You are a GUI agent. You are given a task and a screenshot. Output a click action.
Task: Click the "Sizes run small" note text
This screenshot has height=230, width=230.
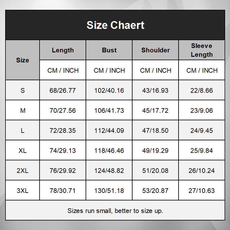pyautogui.click(x=115, y=211)
